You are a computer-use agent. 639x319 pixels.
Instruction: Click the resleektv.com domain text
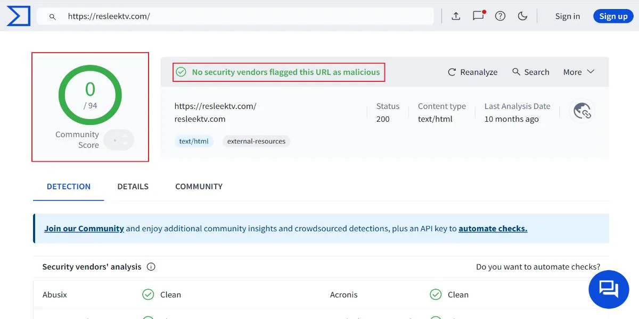[200, 119]
